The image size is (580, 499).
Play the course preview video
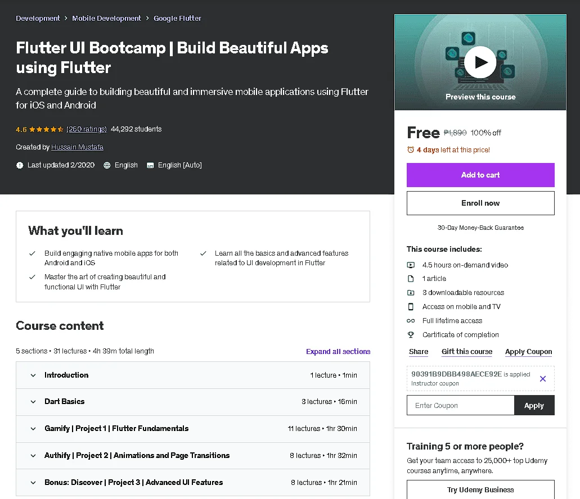(x=480, y=62)
